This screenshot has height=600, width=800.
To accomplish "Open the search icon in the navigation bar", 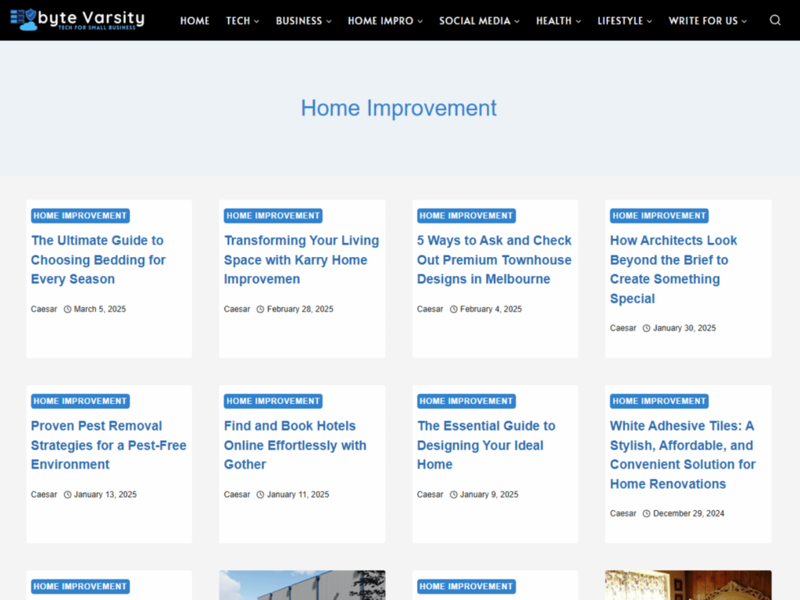I will click(775, 20).
